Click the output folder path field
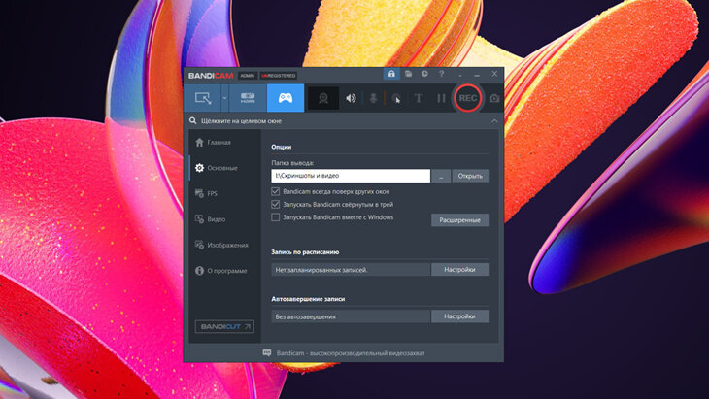 (351, 177)
